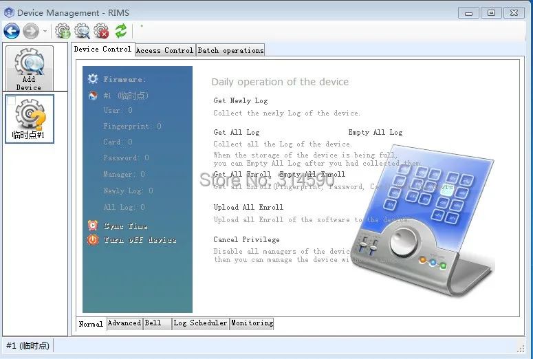The image size is (533, 359).
Task: Switch to the Monitoring tab
Action: coord(252,323)
